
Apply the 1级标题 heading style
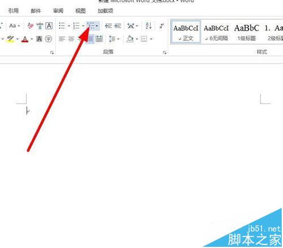pyautogui.click(x=247, y=32)
